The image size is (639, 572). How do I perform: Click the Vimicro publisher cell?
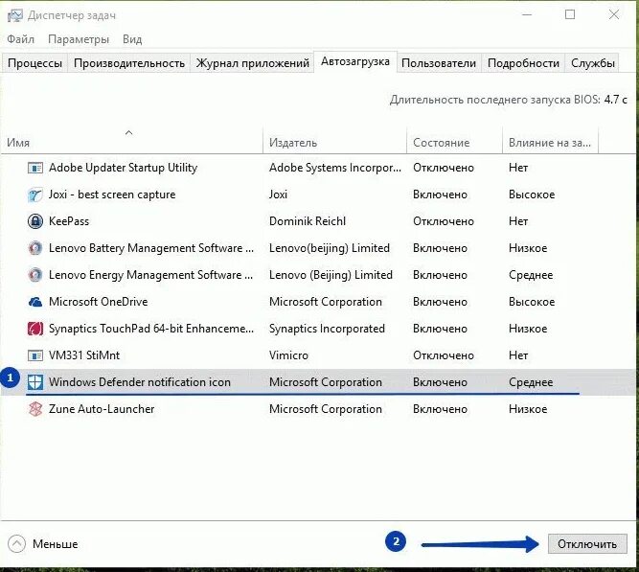pos(288,355)
